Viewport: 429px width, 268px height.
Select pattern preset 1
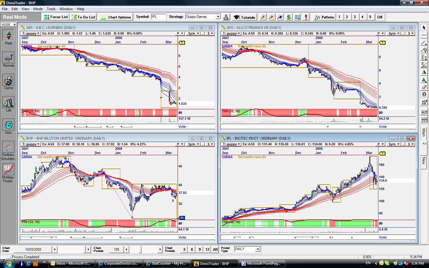[339, 17]
